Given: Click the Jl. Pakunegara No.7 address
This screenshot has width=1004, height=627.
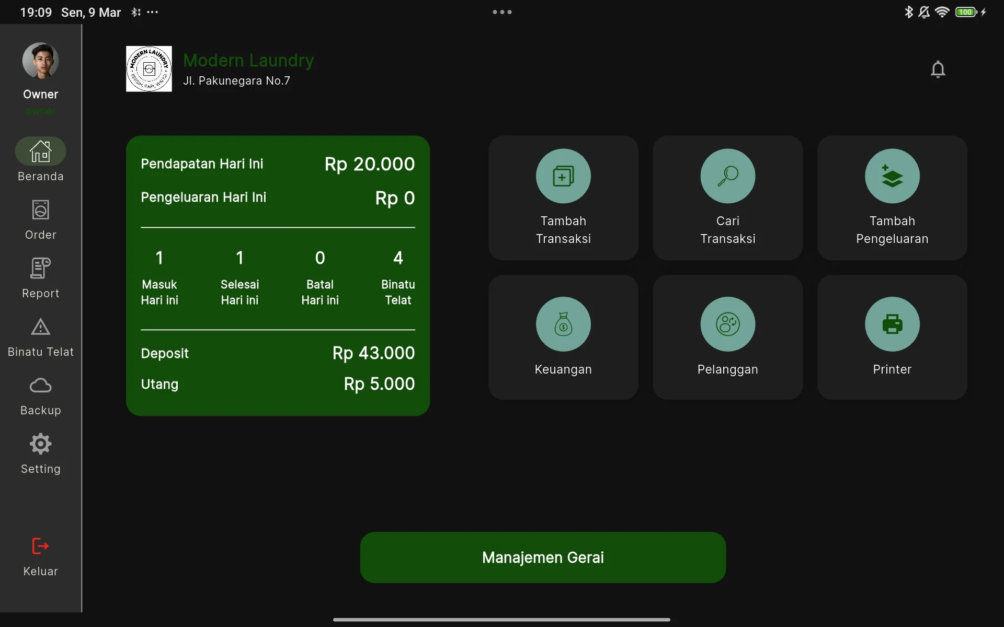Looking at the screenshot, I should [x=236, y=81].
